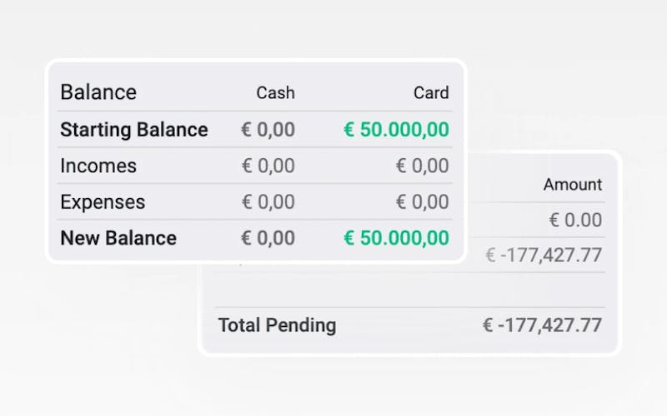This screenshot has width=667, height=416.
Task: Click the Expenses card amount
Action: (x=422, y=202)
